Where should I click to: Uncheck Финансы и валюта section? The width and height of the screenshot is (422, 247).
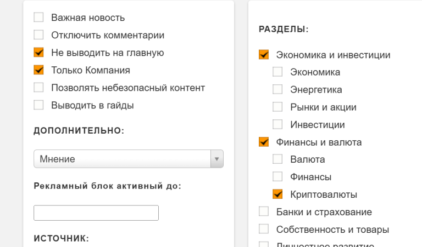tap(264, 142)
